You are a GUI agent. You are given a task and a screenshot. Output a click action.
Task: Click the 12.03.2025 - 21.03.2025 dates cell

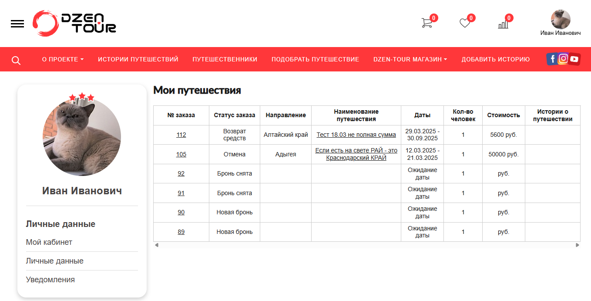tap(422, 154)
